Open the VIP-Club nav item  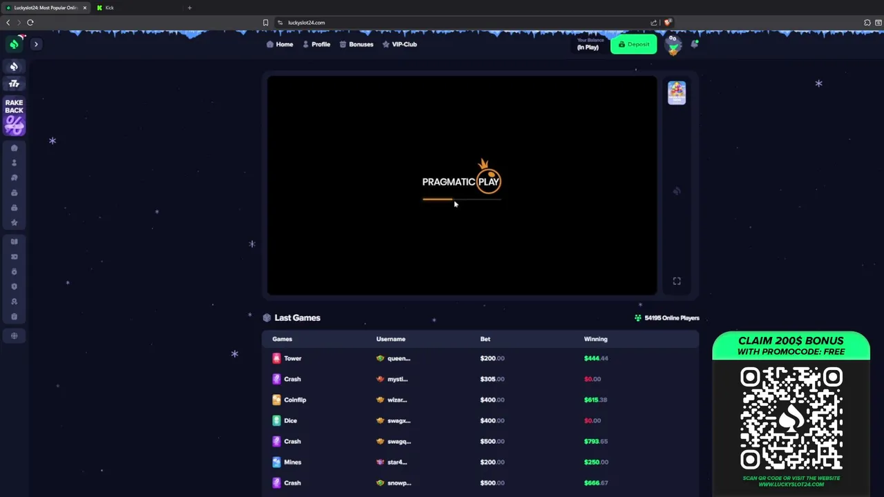click(400, 44)
